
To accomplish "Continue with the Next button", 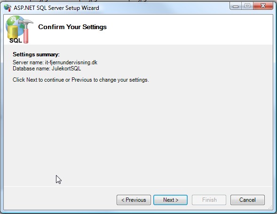I will point(170,200).
